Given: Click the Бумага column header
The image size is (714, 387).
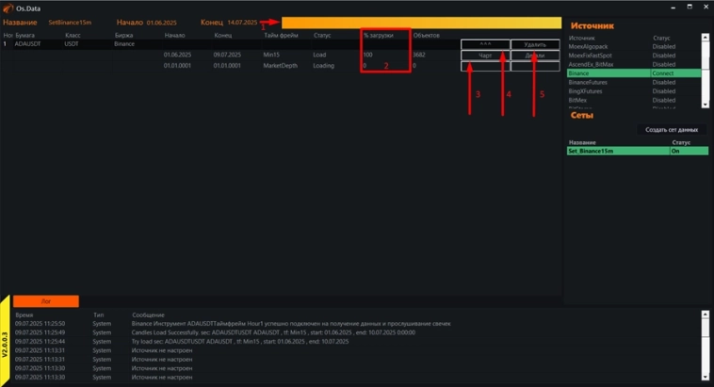Looking at the screenshot, I should (24, 35).
